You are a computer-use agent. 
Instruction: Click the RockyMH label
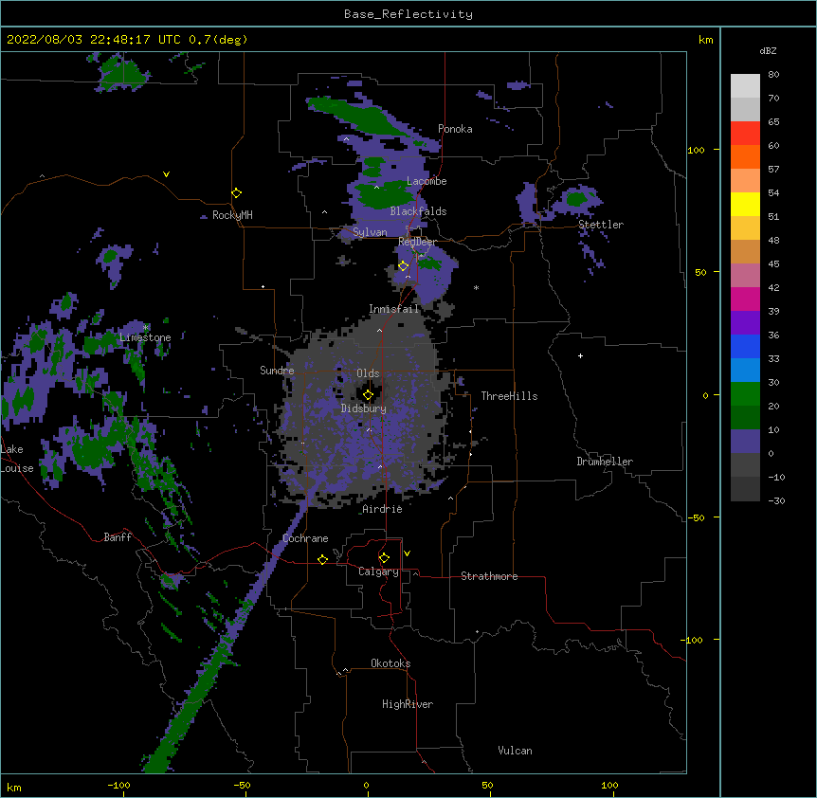click(232, 215)
